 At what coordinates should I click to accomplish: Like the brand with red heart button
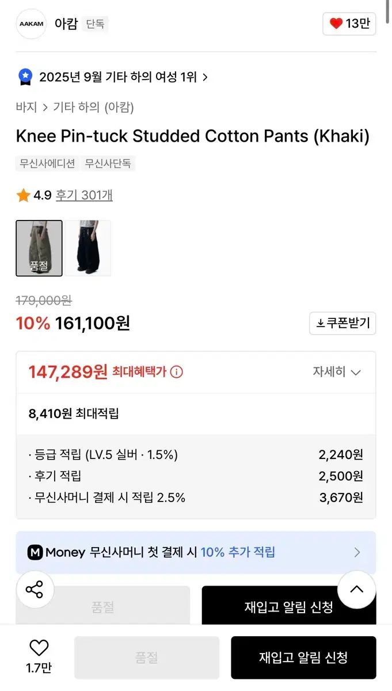pos(349,24)
